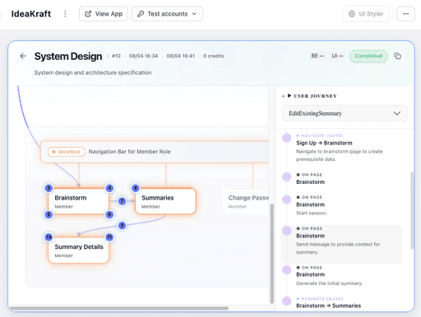Click step marker 6 on Brainstorm
This screenshot has width=421, height=317.
point(109,214)
